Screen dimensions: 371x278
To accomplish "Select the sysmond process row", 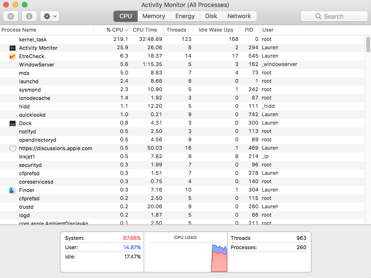I will pos(182,90).
